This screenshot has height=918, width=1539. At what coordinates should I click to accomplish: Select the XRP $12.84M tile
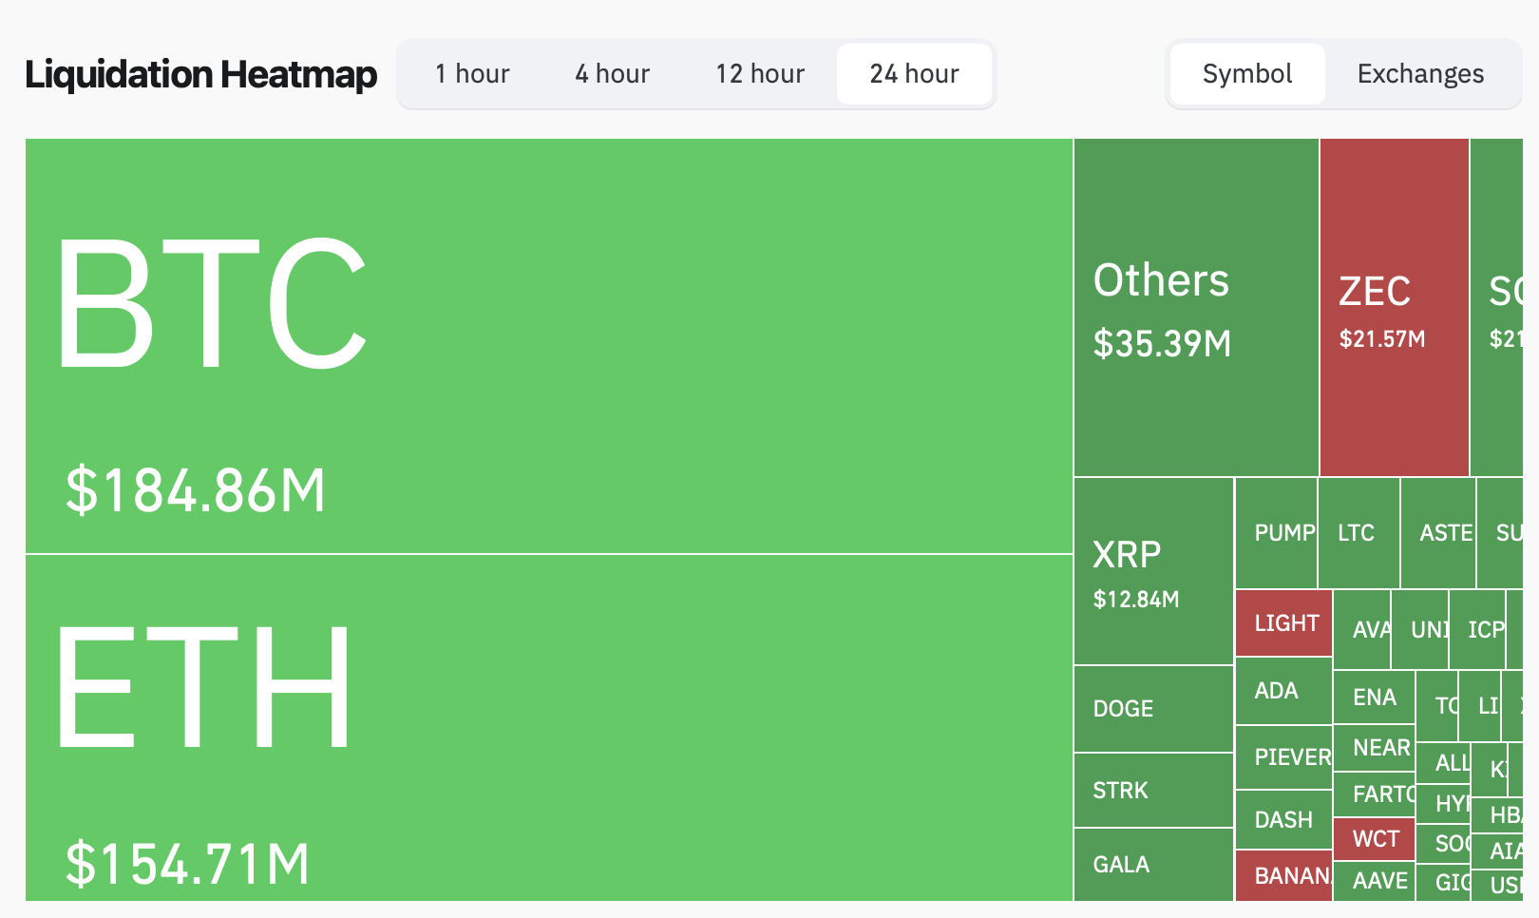coord(1153,571)
